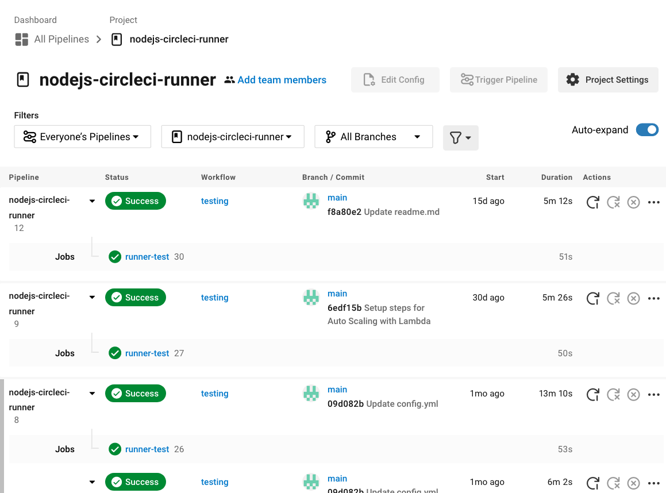
Task: Open the All Branches dropdown
Action: click(x=374, y=136)
